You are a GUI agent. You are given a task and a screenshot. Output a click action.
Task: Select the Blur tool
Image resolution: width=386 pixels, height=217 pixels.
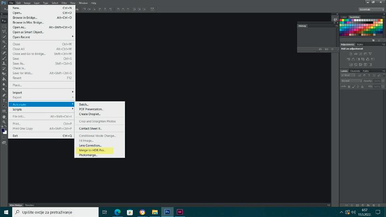[x=4, y=84]
